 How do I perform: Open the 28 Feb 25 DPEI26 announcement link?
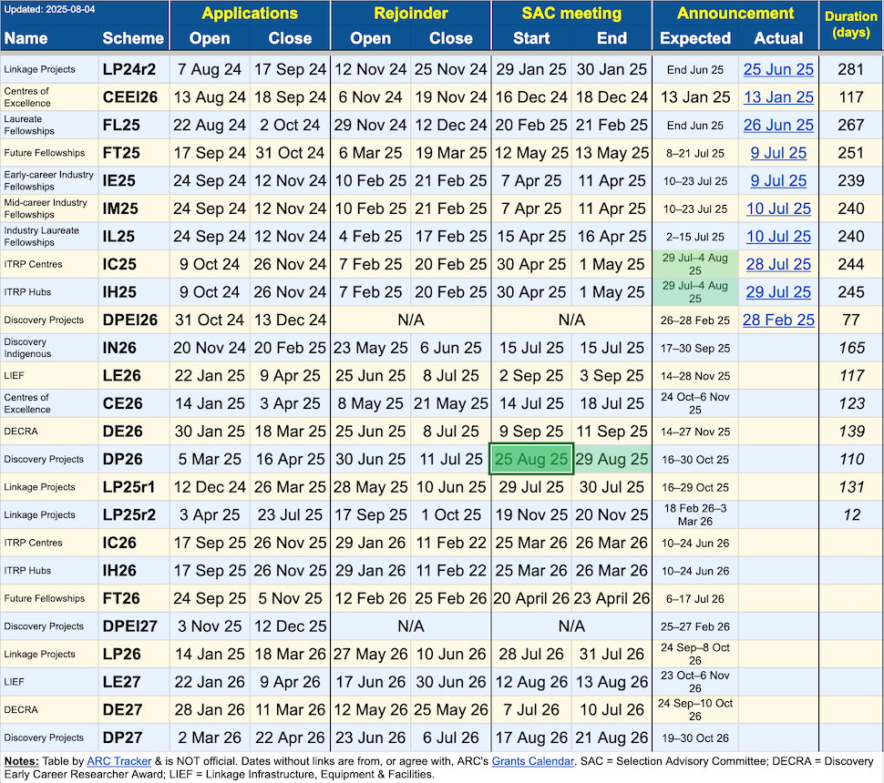tap(778, 320)
